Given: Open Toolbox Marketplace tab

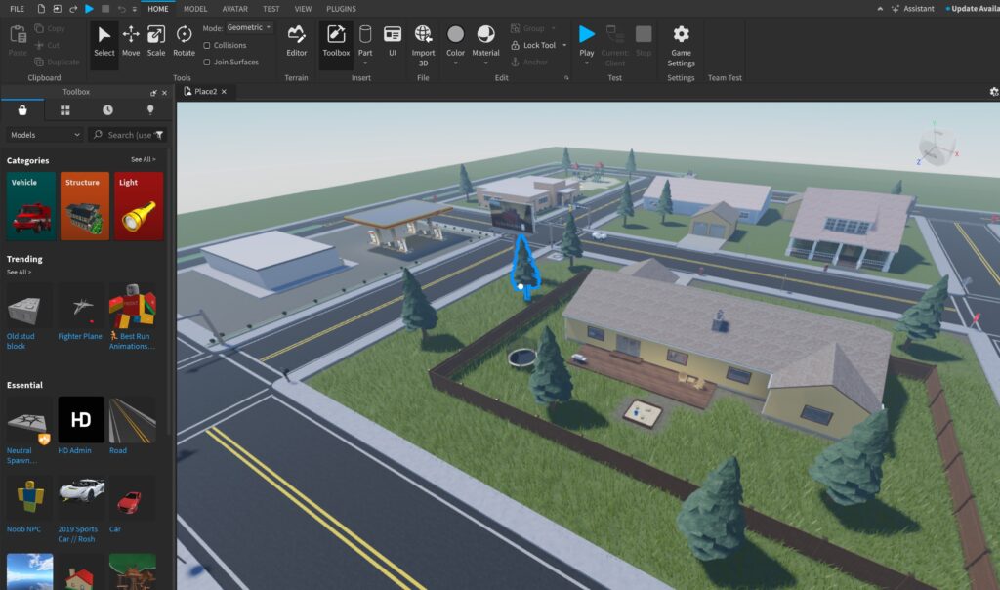Looking at the screenshot, I should [x=22, y=110].
